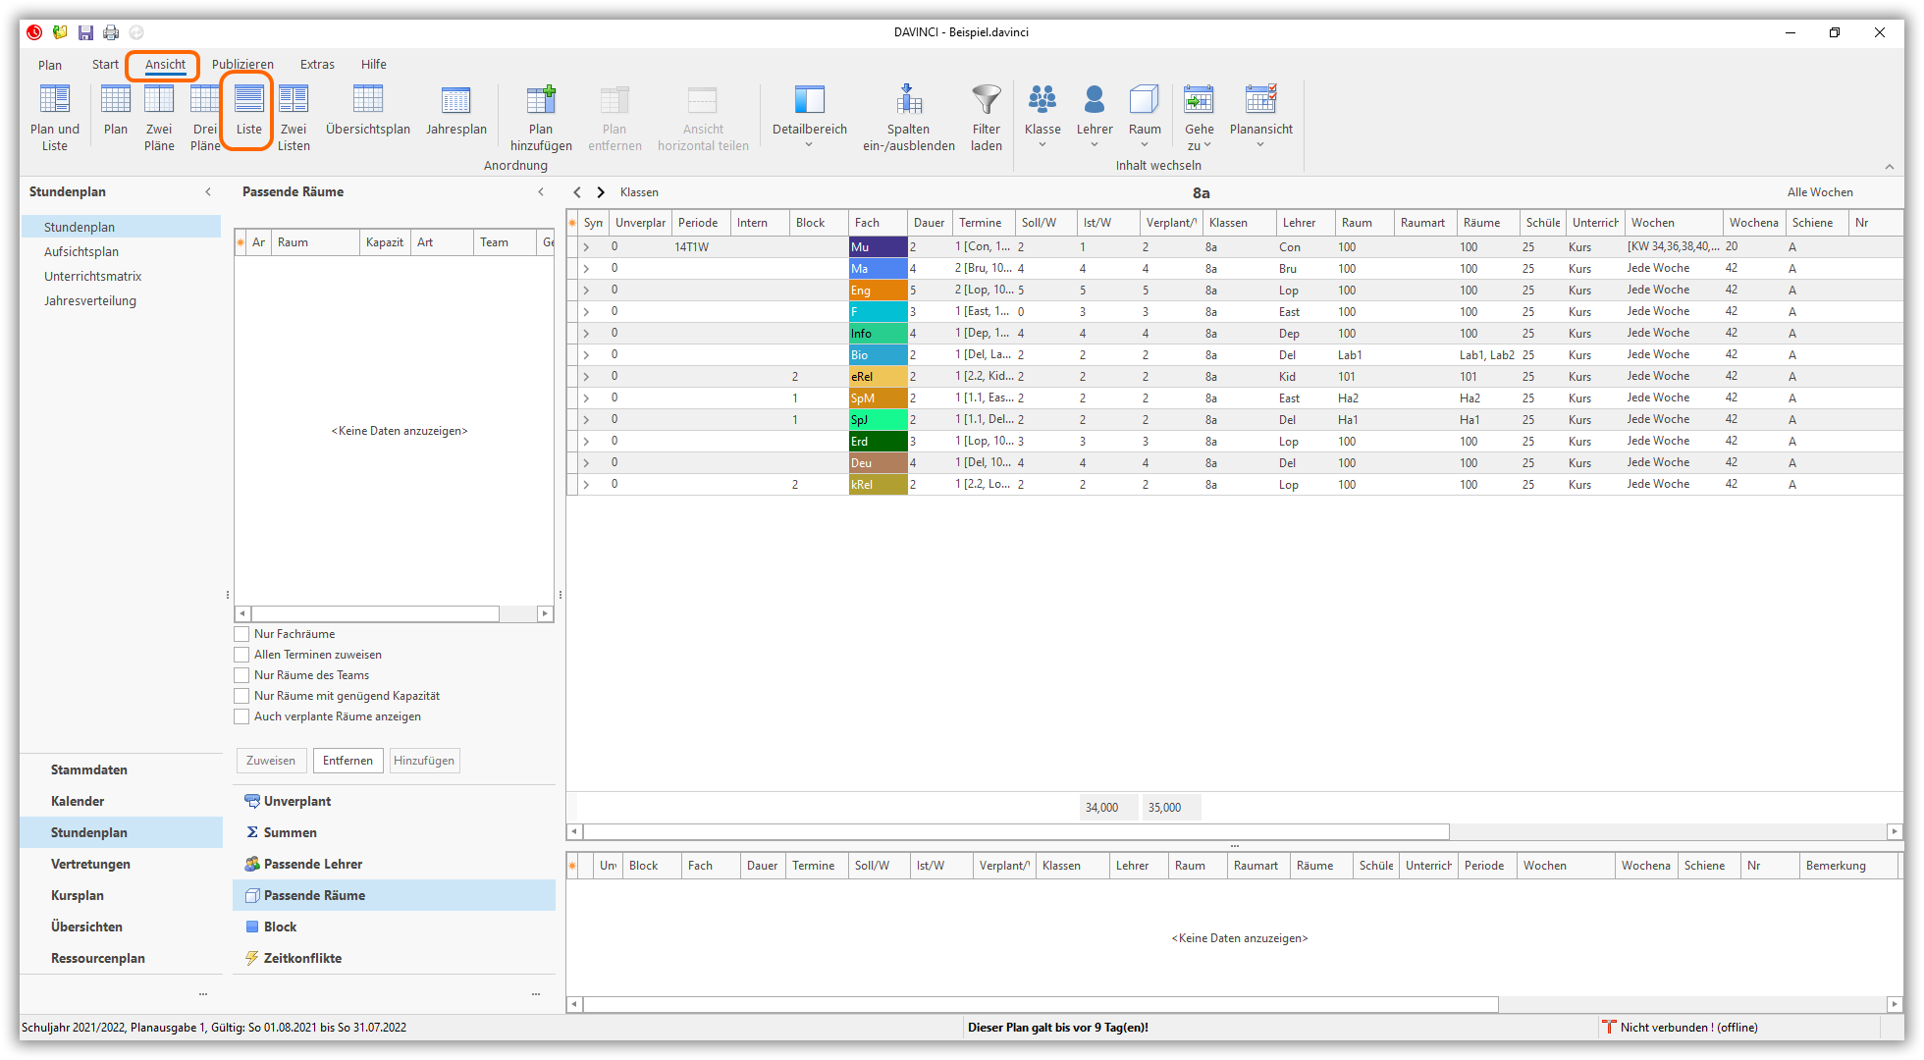Open the Übersichtsplan view icon
Image resolution: width=1924 pixels, height=1060 pixels.
[368, 100]
